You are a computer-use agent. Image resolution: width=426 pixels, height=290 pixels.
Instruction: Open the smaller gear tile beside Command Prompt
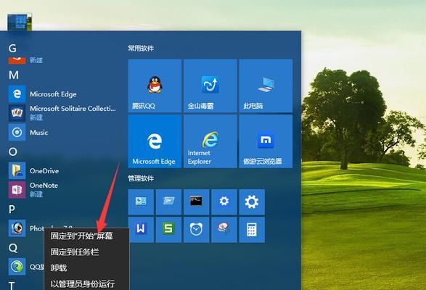(x=224, y=202)
